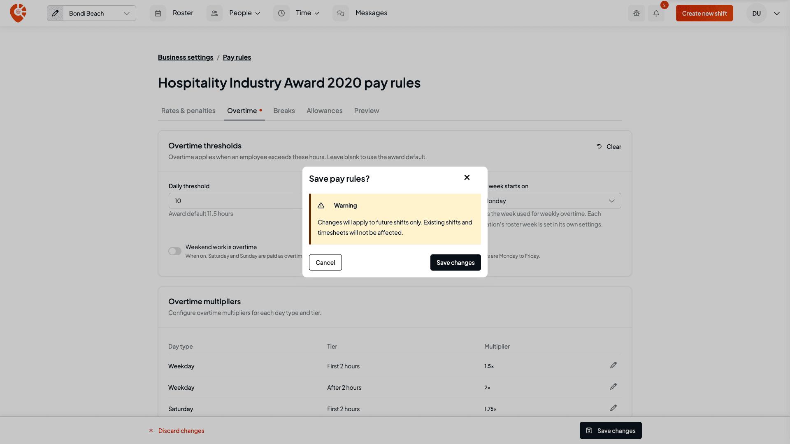Click the Day type column header
The image size is (790, 444).
(180, 346)
